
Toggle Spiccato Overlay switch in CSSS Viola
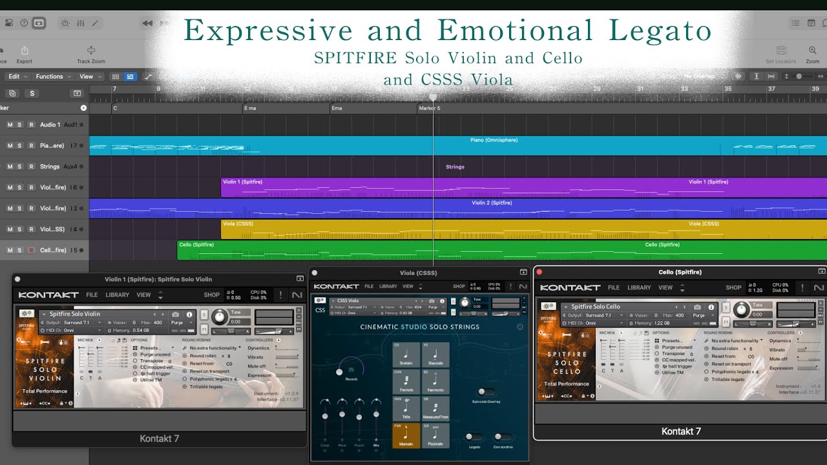click(x=486, y=391)
